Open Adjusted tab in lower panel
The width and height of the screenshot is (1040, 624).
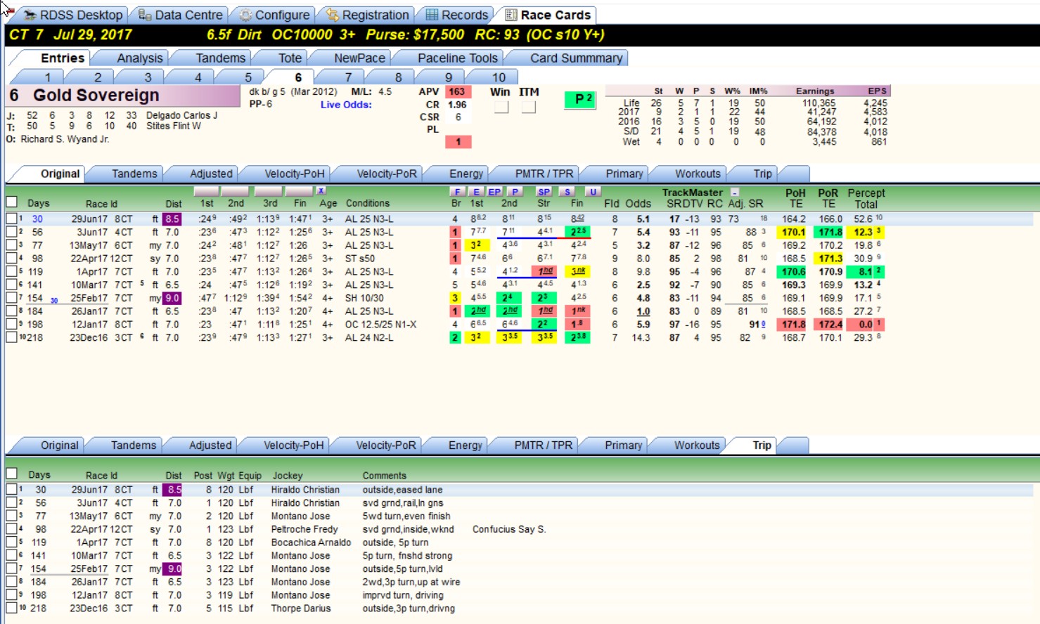pyautogui.click(x=210, y=446)
